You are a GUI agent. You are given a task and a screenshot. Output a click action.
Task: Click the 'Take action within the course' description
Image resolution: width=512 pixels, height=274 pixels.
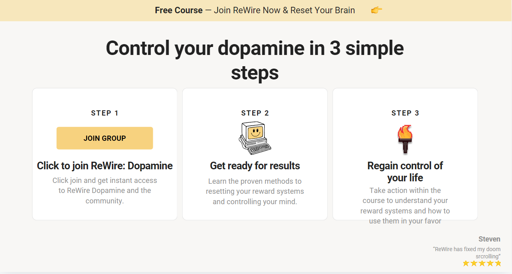coord(405,205)
